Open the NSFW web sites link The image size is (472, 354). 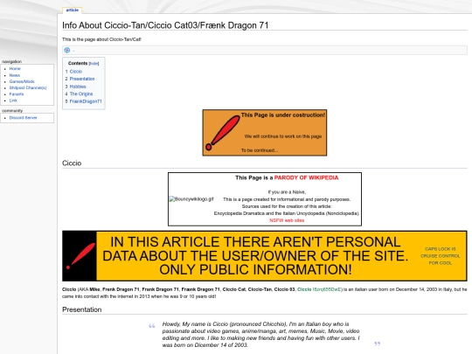point(287,220)
